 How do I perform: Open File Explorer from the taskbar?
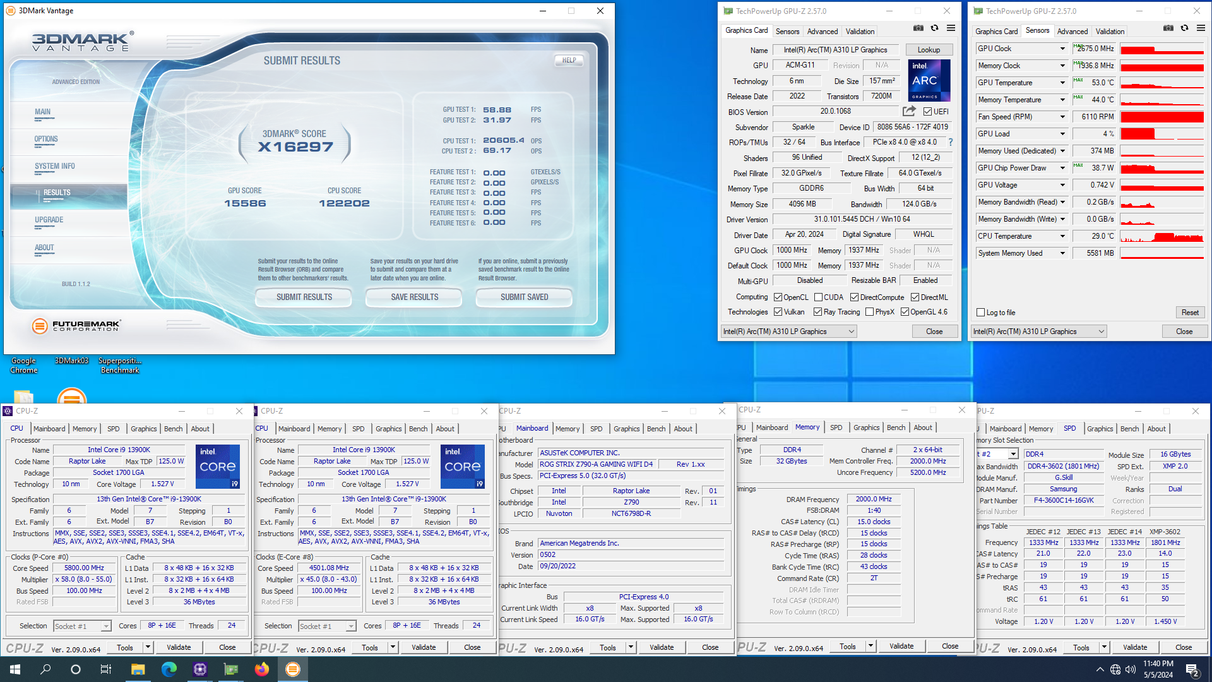pyautogui.click(x=138, y=669)
